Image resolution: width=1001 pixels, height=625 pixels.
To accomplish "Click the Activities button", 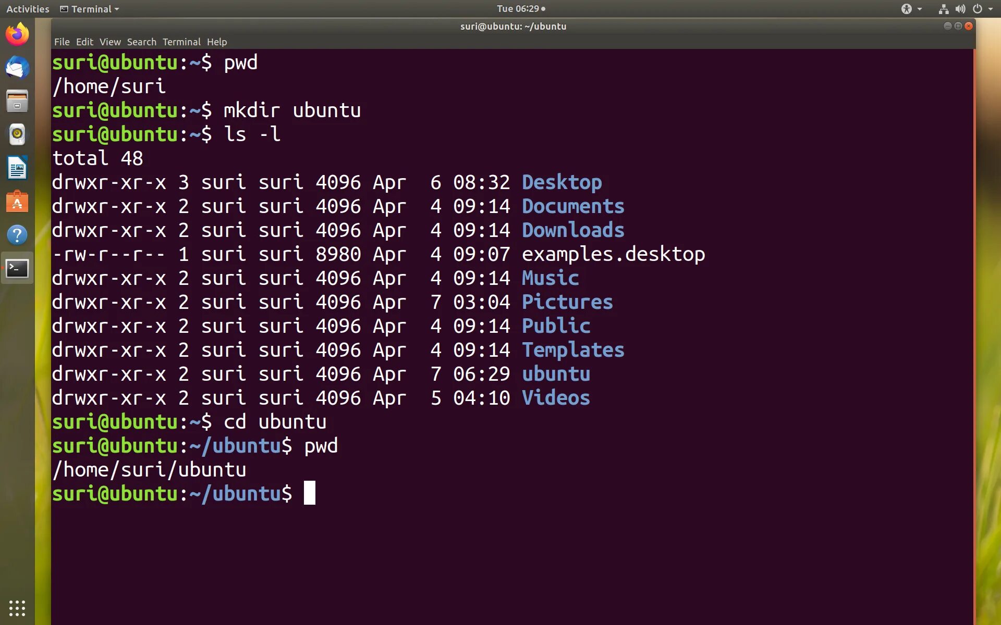I will point(28,9).
